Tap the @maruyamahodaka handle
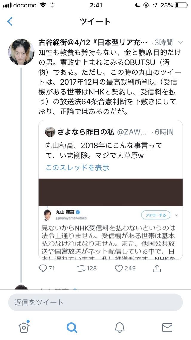191x340 pixels. click(71, 218)
